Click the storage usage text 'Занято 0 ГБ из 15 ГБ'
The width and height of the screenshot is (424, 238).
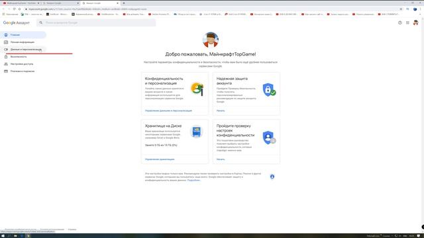tap(161, 145)
